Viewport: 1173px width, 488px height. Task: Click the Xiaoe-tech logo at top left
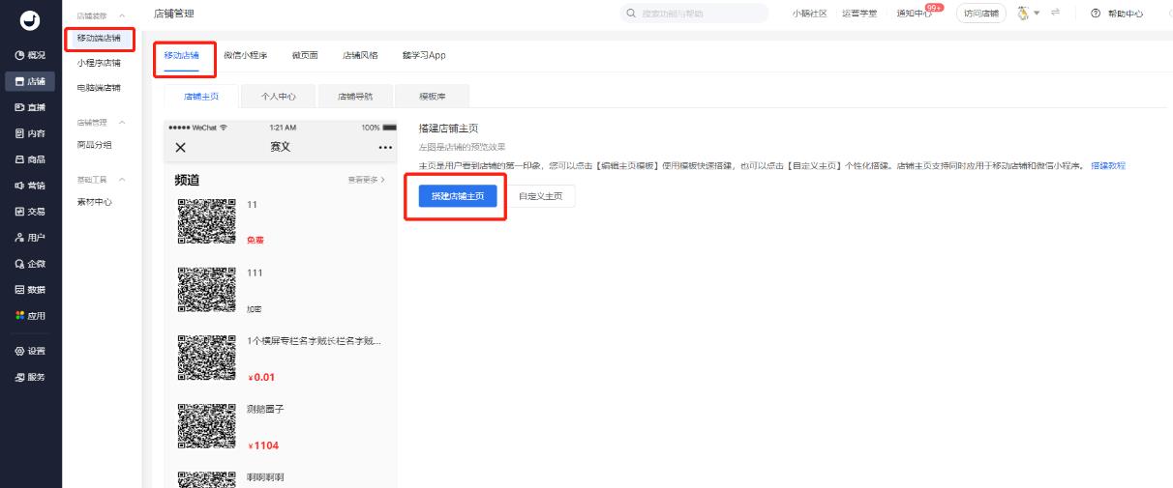31,21
